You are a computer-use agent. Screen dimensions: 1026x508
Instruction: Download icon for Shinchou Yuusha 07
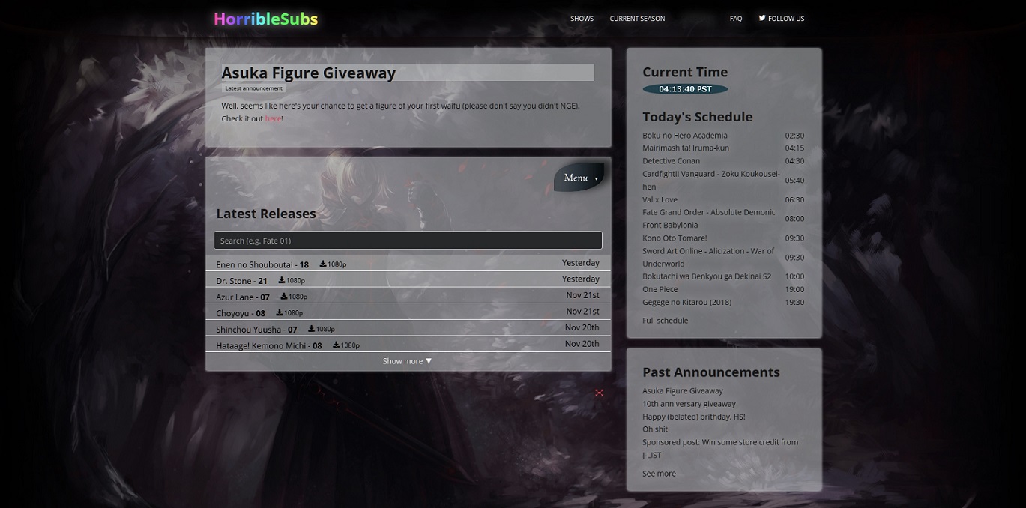click(312, 329)
